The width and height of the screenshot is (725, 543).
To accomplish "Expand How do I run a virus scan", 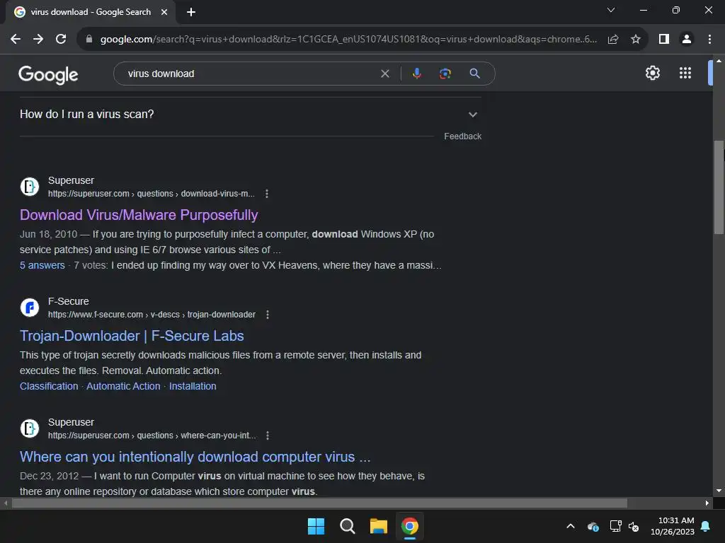I will 250,114.
